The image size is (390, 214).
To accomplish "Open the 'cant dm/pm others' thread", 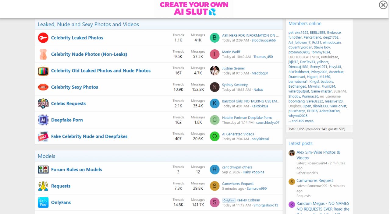I will 237,167.
